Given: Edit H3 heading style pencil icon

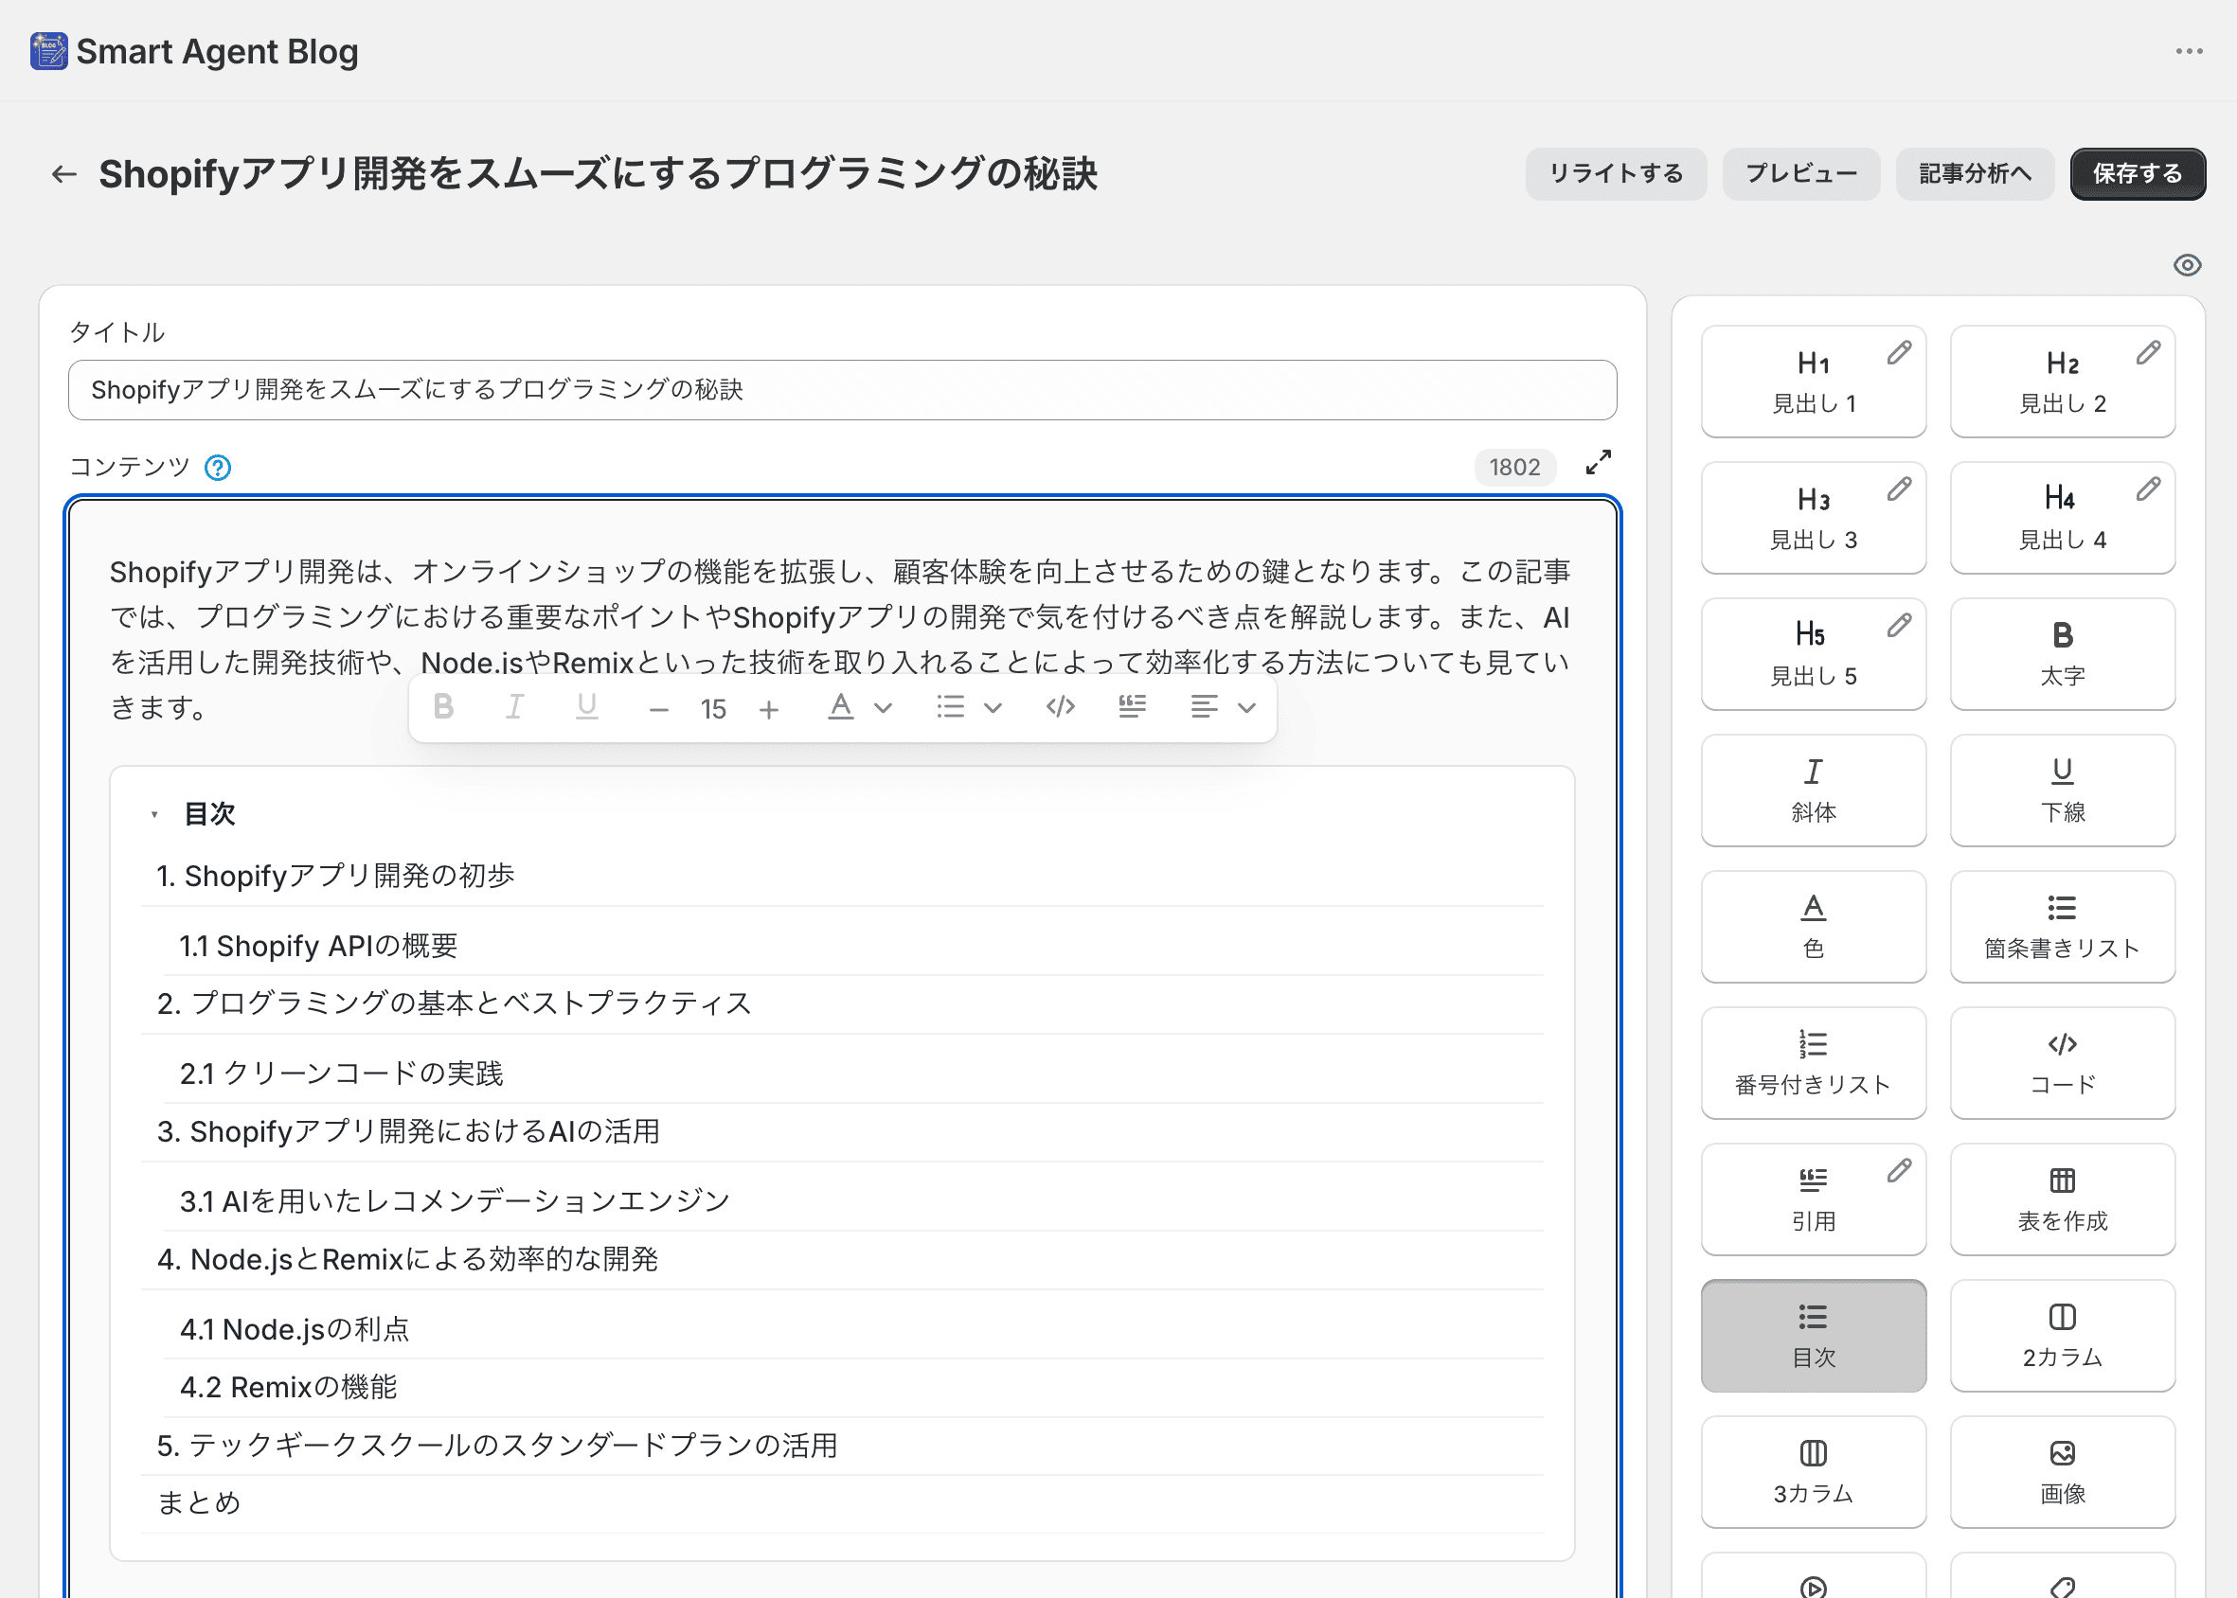Looking at the screenshot, I should pyautogui.click(x=1900, y=489).
